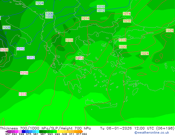Screen dimensions: 175x135
Task: Click the red 1024 label beside the map's right edge
Action: pyautogui.click(x=170, y=31)
